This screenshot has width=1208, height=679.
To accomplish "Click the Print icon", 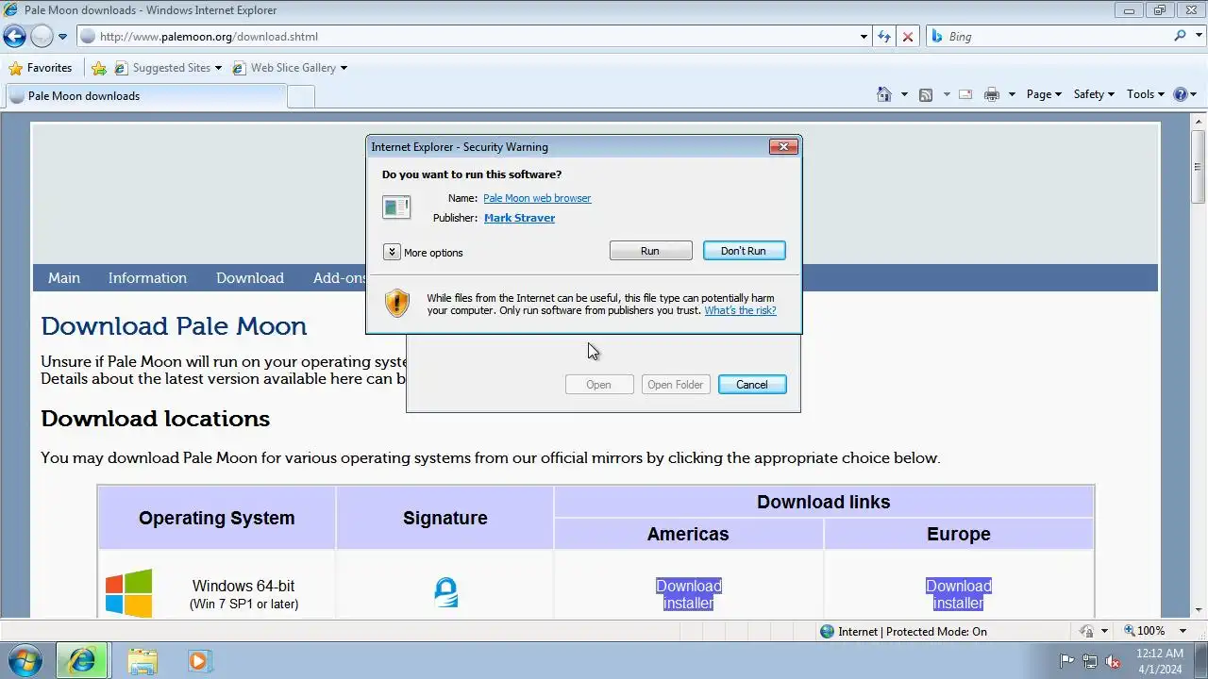I will pyautogui.click(x=991, y=94).
